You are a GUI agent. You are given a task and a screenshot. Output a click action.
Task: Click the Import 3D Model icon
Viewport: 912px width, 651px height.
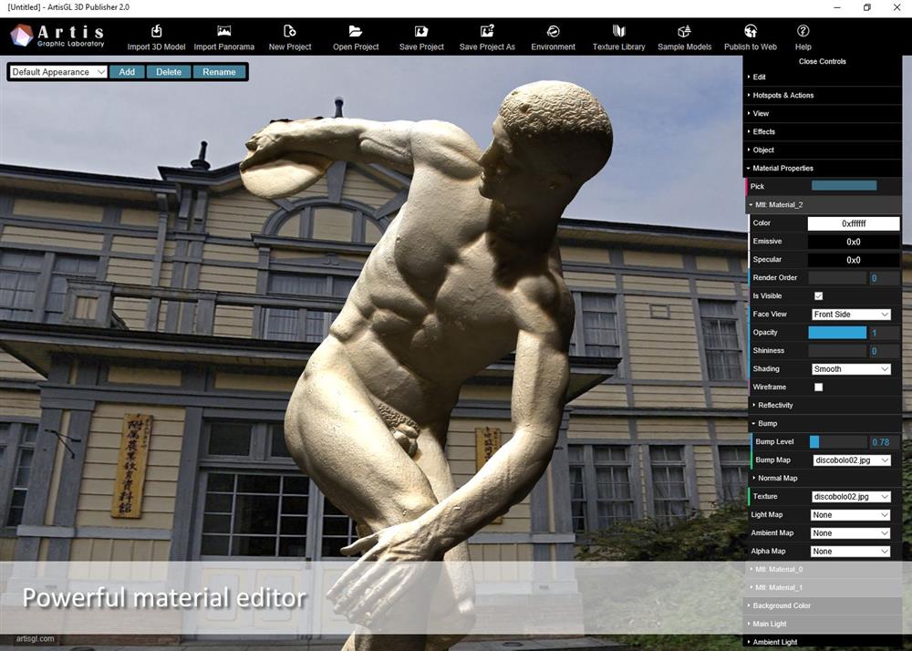pos(157,31)
